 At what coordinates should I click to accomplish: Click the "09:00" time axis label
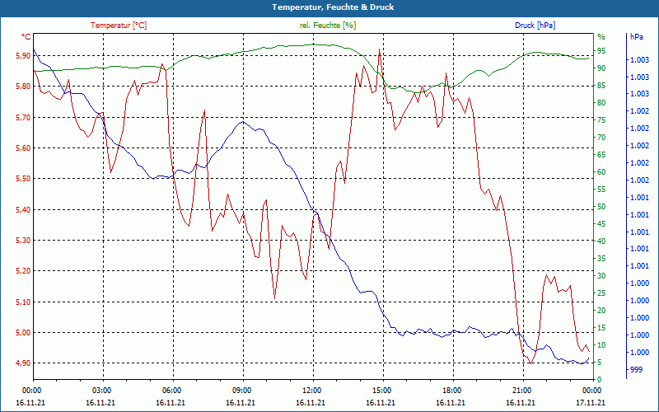pyautogui.click(x=243, y=391)
